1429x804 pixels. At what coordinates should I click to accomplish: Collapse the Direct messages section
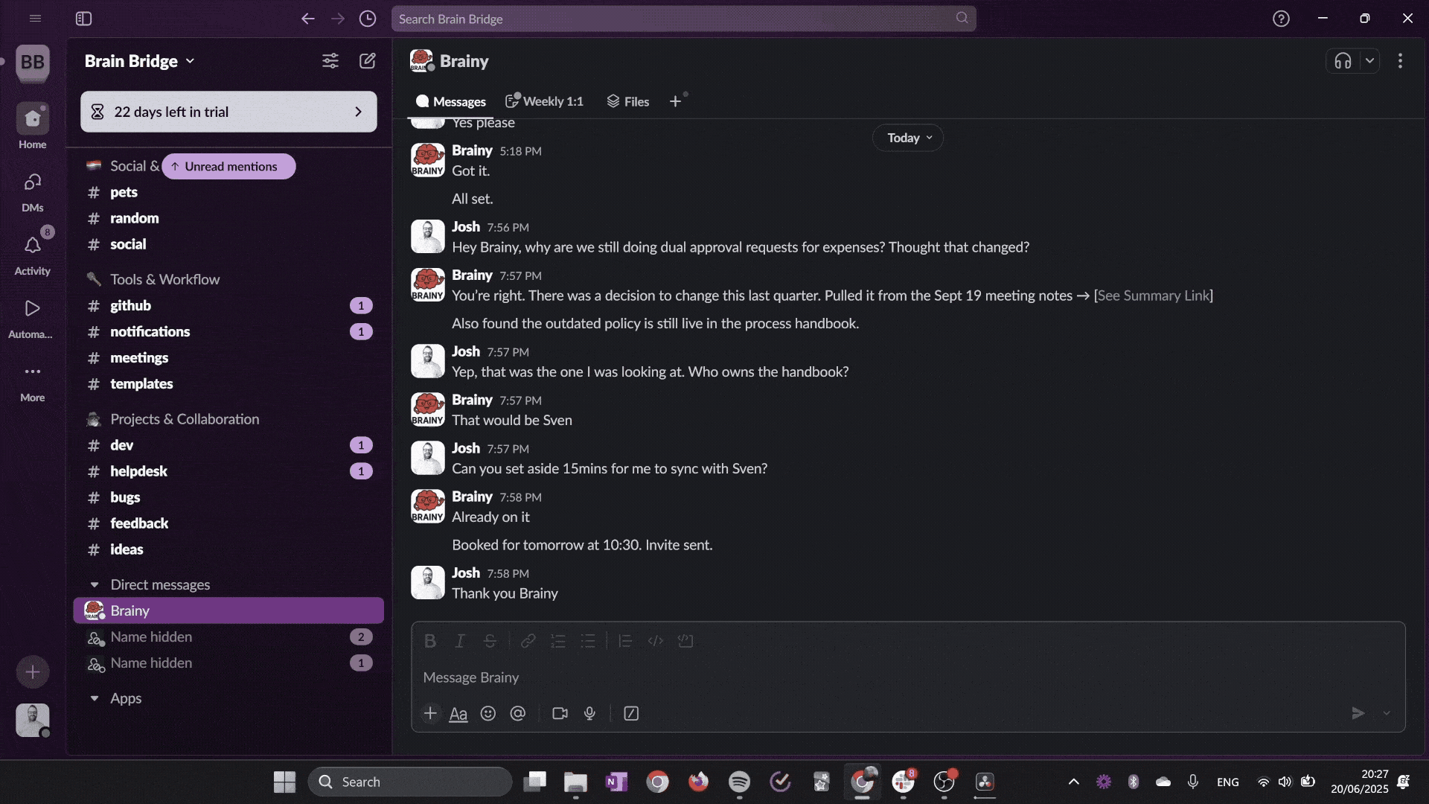95,585
